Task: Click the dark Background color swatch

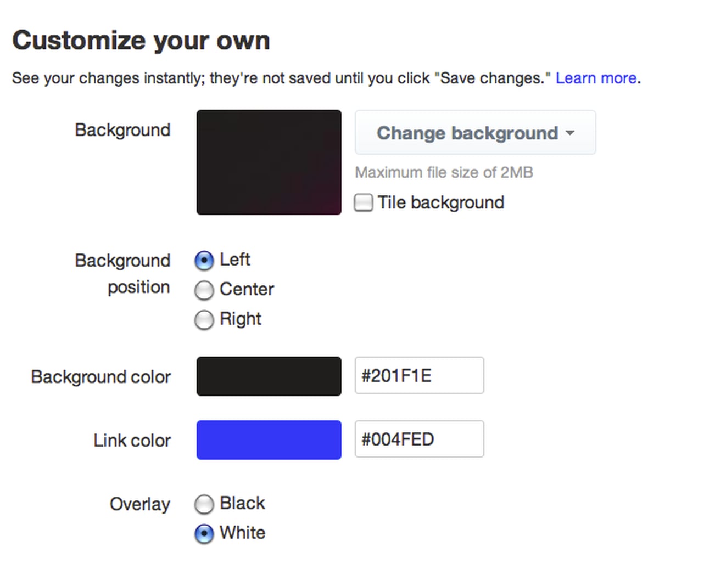Action: pyautogui.click(x=269, y=376)
